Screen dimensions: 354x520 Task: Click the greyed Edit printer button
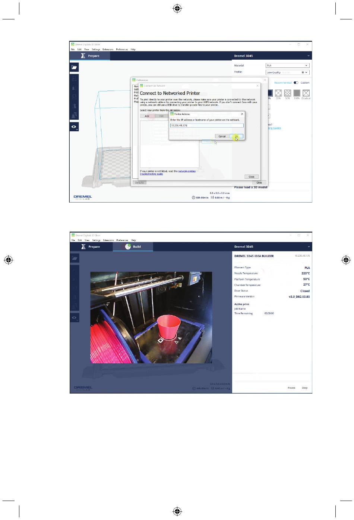(161, 116)
